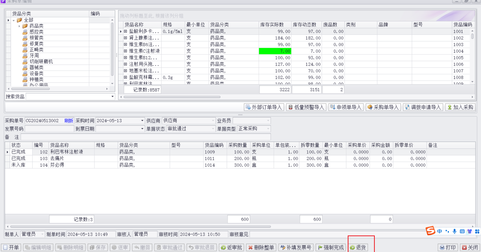Click the 调拨申请导入 button
Screen dimensions: 481x252
coord(423,107)
